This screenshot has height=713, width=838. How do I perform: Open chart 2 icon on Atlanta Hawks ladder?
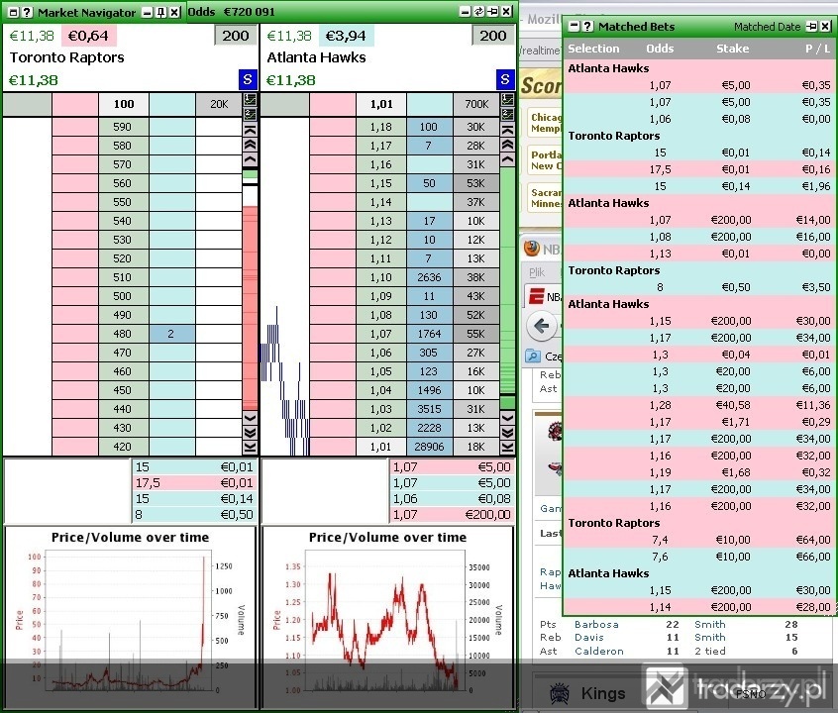click(508, 114)
